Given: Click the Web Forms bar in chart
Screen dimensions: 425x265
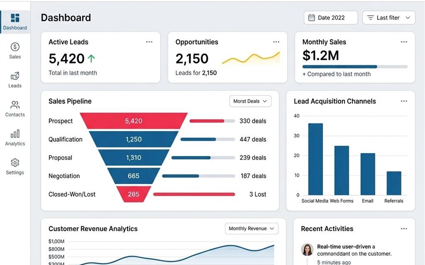Looking at the screenshot, I should click(x=341, y=170).
